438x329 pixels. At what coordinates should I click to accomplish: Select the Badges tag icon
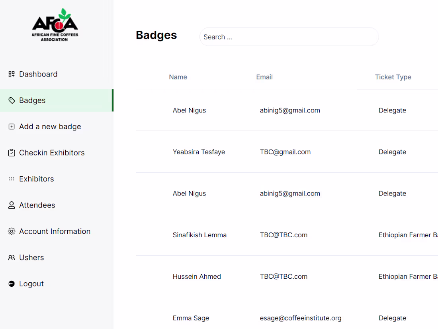point(11,100)
